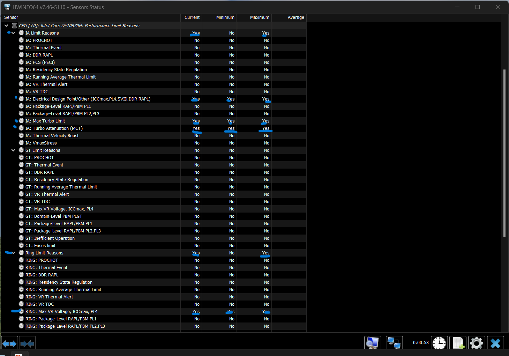Select the IA: VR Thermal Alert row label
Screen dimensions: 509x356
tap(46, 84)
